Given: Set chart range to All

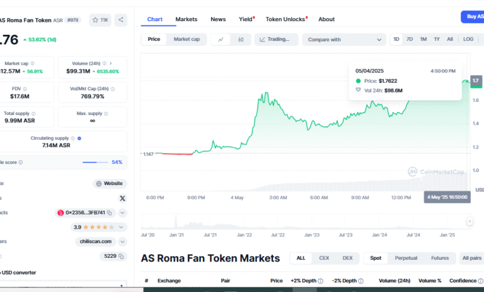Looking at the screenshot, I should coord(450,39).
